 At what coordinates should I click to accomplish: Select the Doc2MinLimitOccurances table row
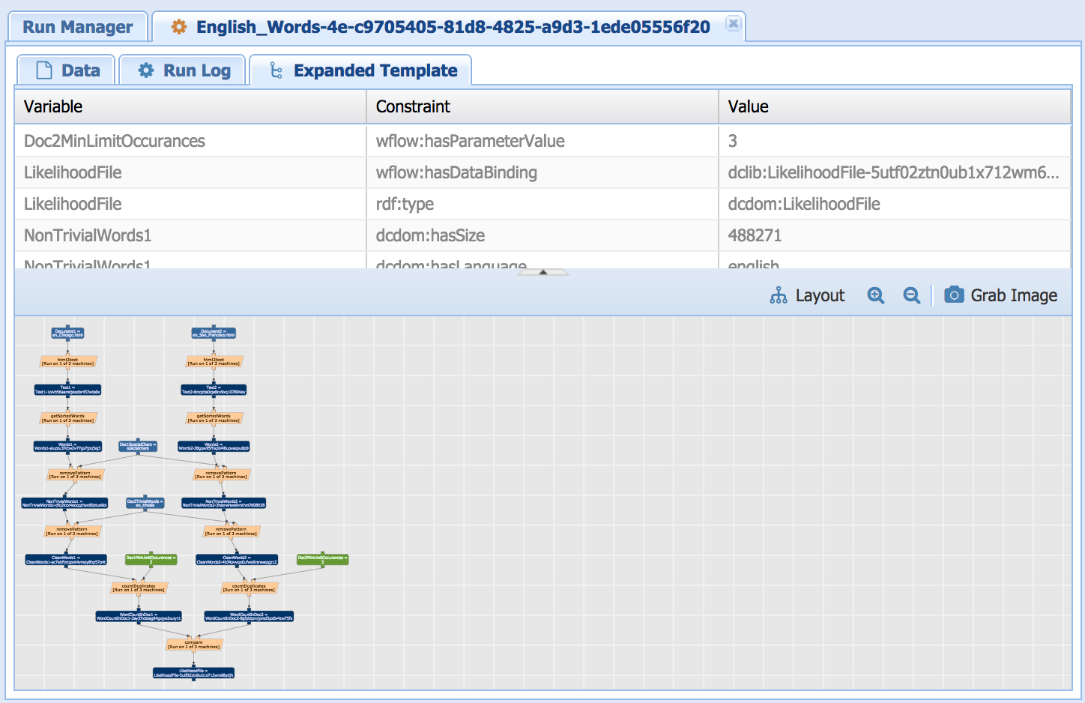[190, 141]
